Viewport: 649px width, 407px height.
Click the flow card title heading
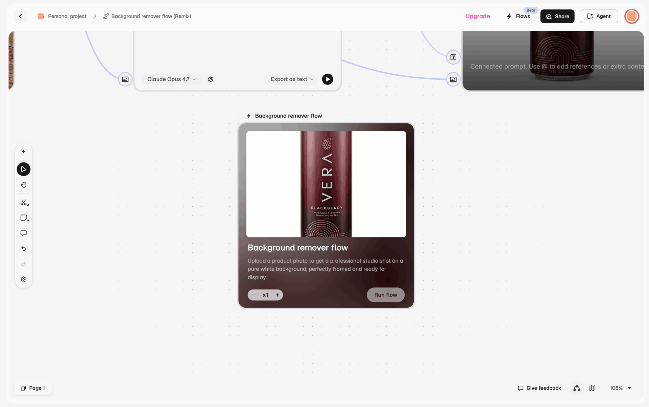(298, 248)
